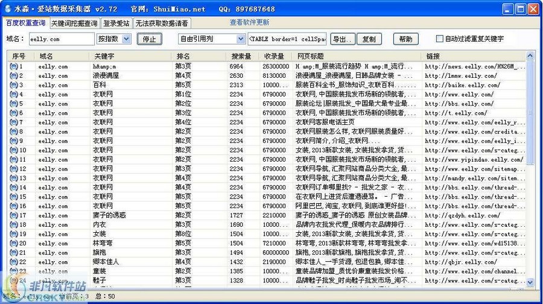This screenshot has width=543, height=304.
Task: Sort by 收录量 column header
Action: pos(276,56)
